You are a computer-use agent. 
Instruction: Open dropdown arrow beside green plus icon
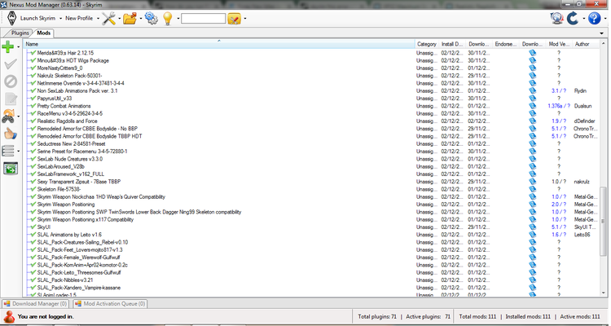(18, 47)
